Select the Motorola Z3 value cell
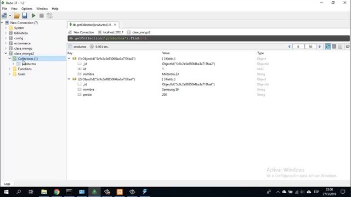This screenshot has width=351, height=197. pos(171,74)
